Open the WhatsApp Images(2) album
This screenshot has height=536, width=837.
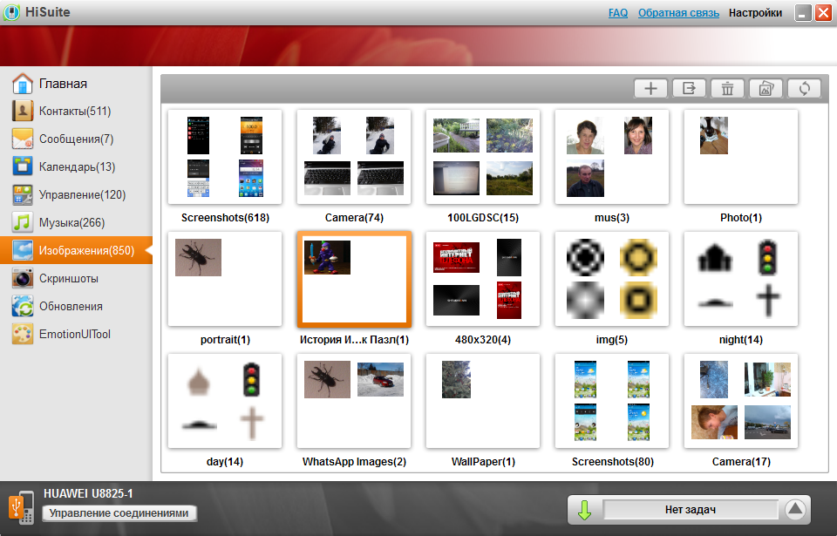click(354, 401)
